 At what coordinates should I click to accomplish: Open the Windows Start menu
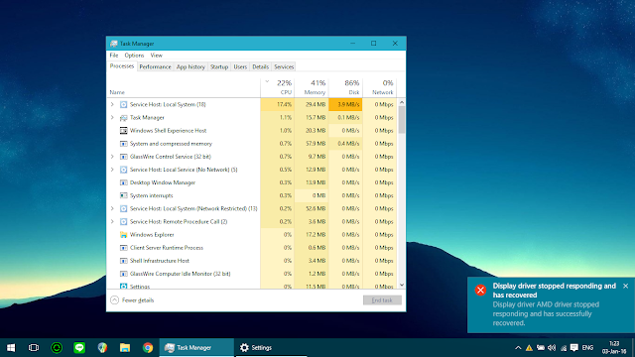11,348
